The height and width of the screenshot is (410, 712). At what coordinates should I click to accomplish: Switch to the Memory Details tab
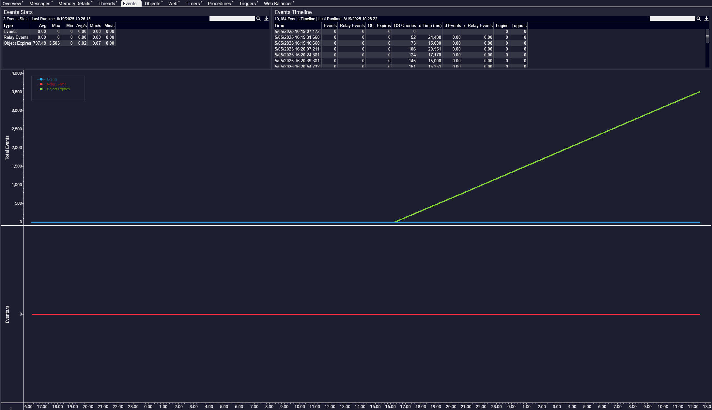[74, 4]
